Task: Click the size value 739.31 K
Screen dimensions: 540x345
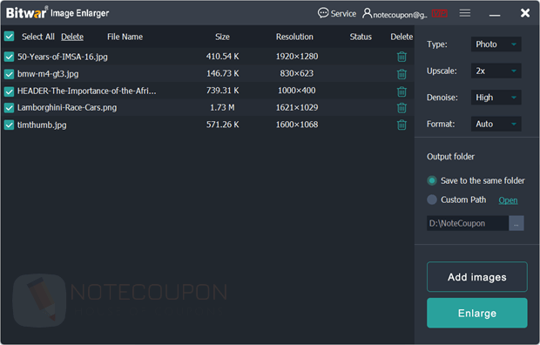Action: 222,91
